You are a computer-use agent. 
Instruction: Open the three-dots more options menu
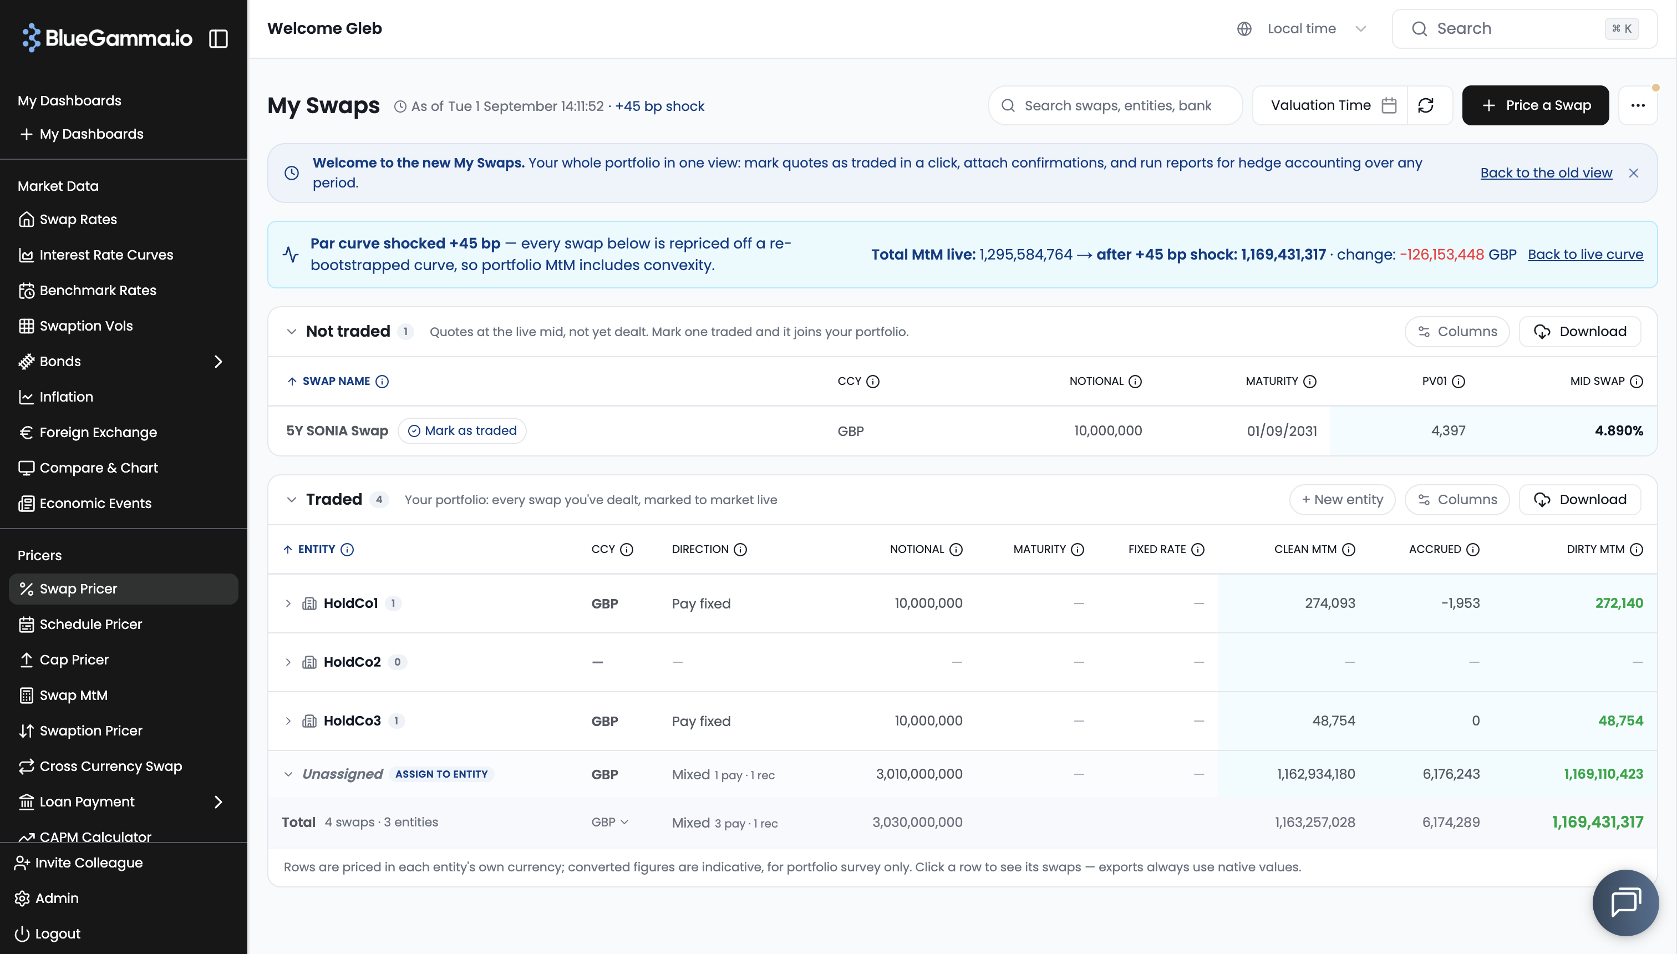click(1638, 105)
